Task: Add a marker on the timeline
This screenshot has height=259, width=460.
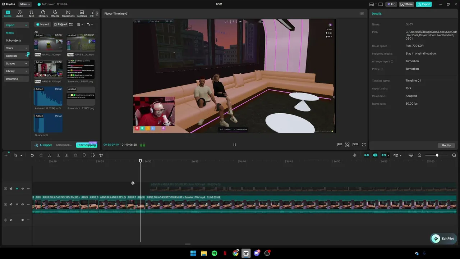Action: click(x=84, y=155)
